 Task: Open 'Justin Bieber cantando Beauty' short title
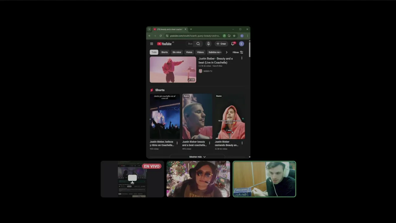(227, 143)
